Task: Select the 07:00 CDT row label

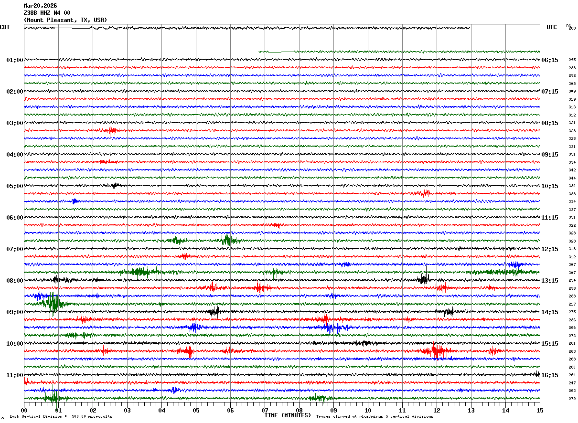Action: point(15,249)
